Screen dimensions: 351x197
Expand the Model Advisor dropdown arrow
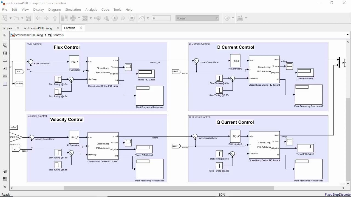click(233, 18)
